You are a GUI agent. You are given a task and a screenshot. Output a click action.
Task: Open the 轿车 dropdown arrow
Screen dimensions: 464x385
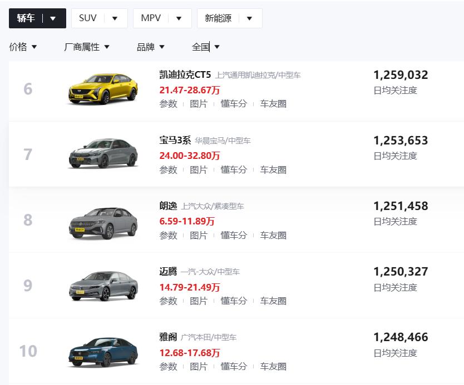53,19
